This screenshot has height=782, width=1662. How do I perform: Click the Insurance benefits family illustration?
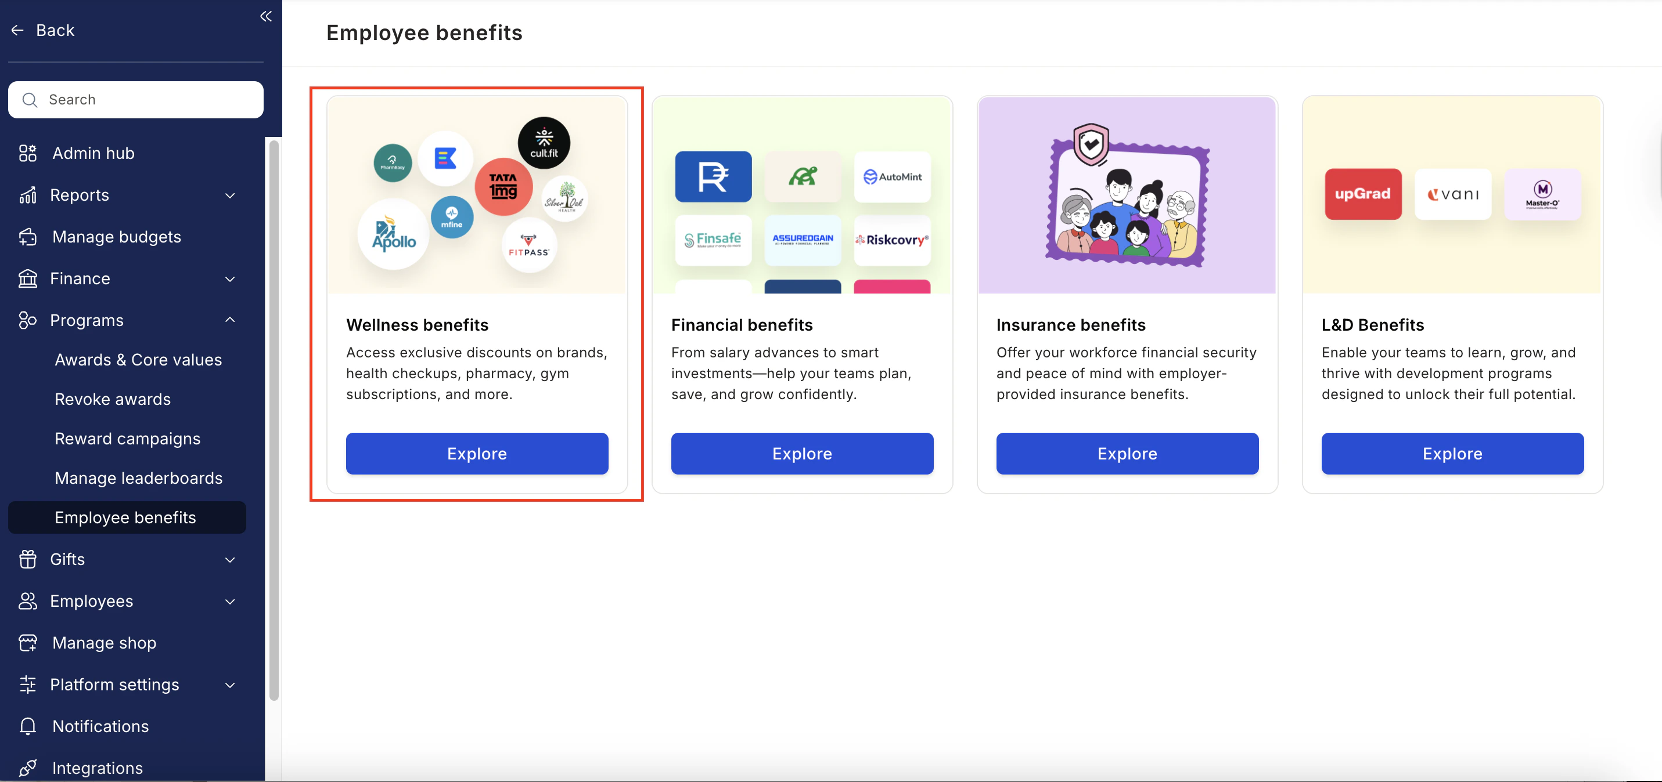(1127, 195)
